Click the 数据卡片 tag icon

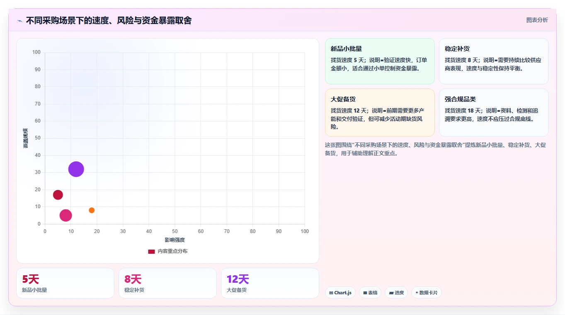tap(417, 293)
